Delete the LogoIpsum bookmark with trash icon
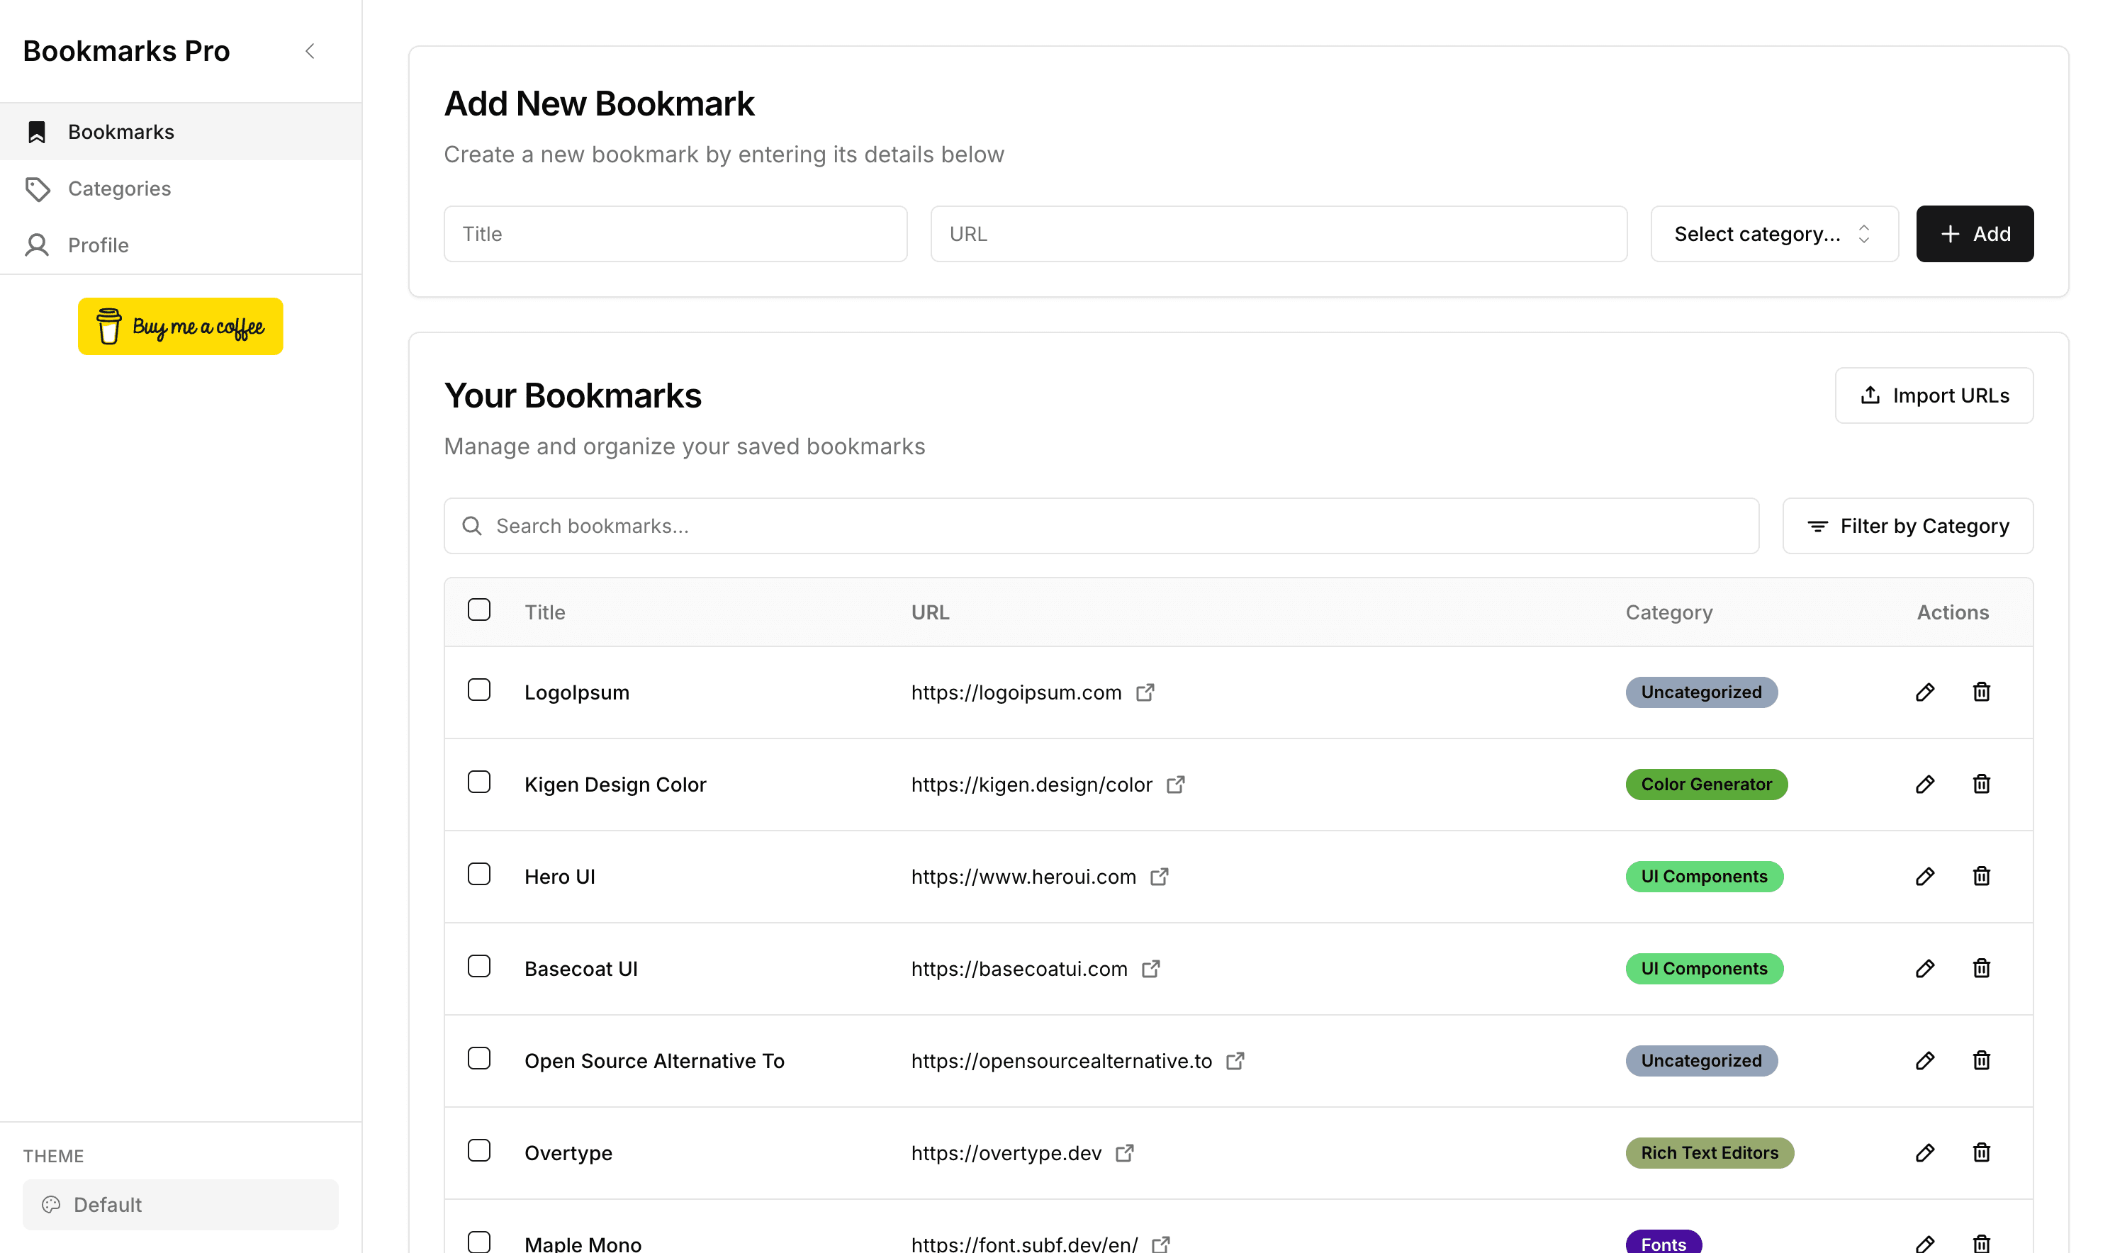Image resolution: width=2115 pixels, height=1253 pixels. [x=1981, y=692]
